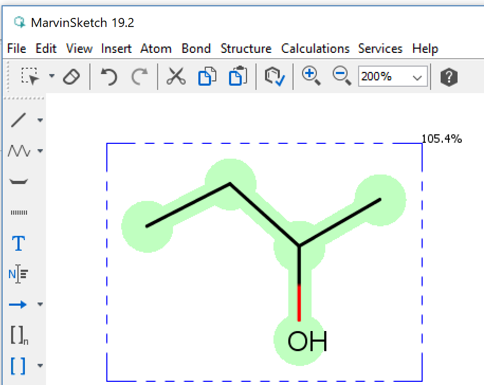This screenshot has height=385, width=484.
Task: Open the Structure menu
Action: pos(246,49)
